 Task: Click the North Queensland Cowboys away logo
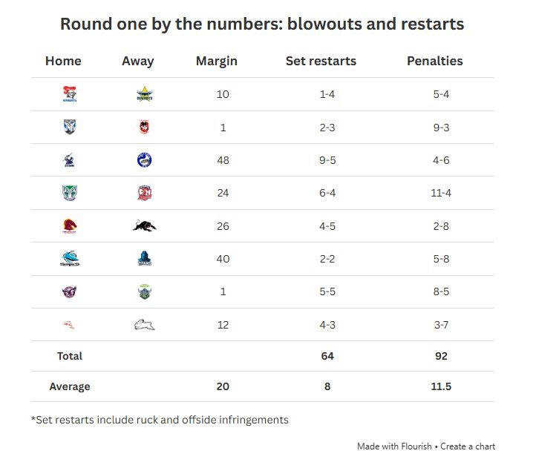tap(145, 94)
